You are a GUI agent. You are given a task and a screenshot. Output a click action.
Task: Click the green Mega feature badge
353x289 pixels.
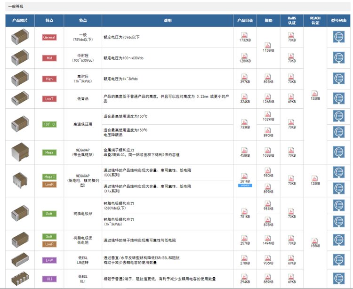tap(49, 153)
